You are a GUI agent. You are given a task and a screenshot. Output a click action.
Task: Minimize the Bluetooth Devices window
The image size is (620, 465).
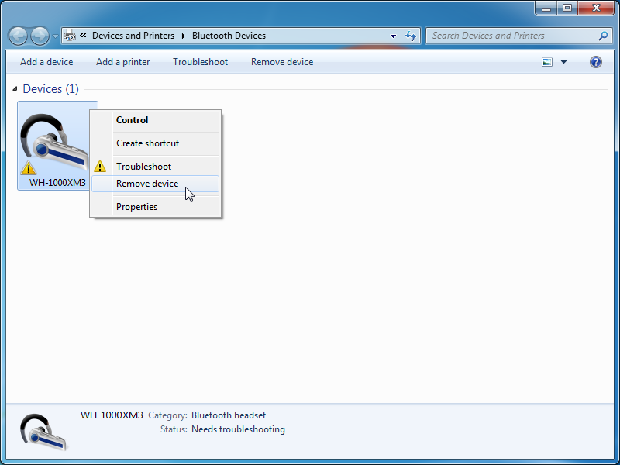pyautogui.click(x=547, y=8)
